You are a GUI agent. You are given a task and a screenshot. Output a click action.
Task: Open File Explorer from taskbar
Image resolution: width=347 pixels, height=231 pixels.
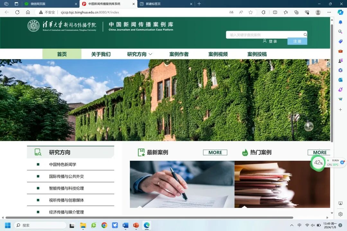tap(83, 225)
